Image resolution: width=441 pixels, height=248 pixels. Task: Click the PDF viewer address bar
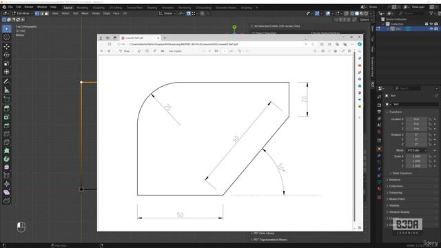pos(211,44)
